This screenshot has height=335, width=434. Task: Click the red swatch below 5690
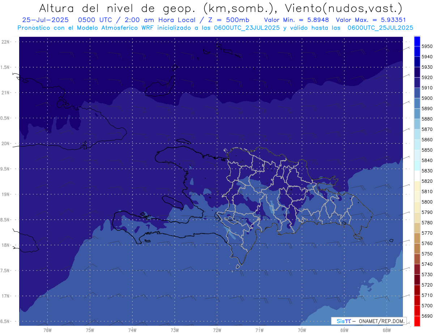pyautogui.click(x=417, y=321)
